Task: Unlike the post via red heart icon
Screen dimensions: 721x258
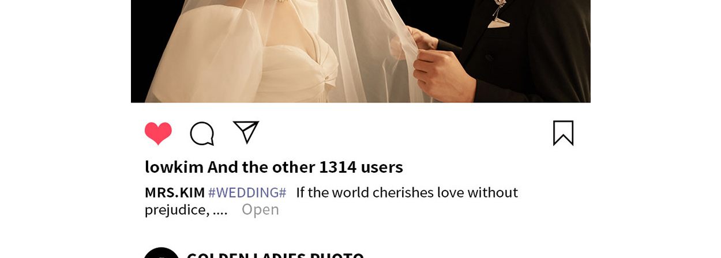Action: tap(158, 133)
